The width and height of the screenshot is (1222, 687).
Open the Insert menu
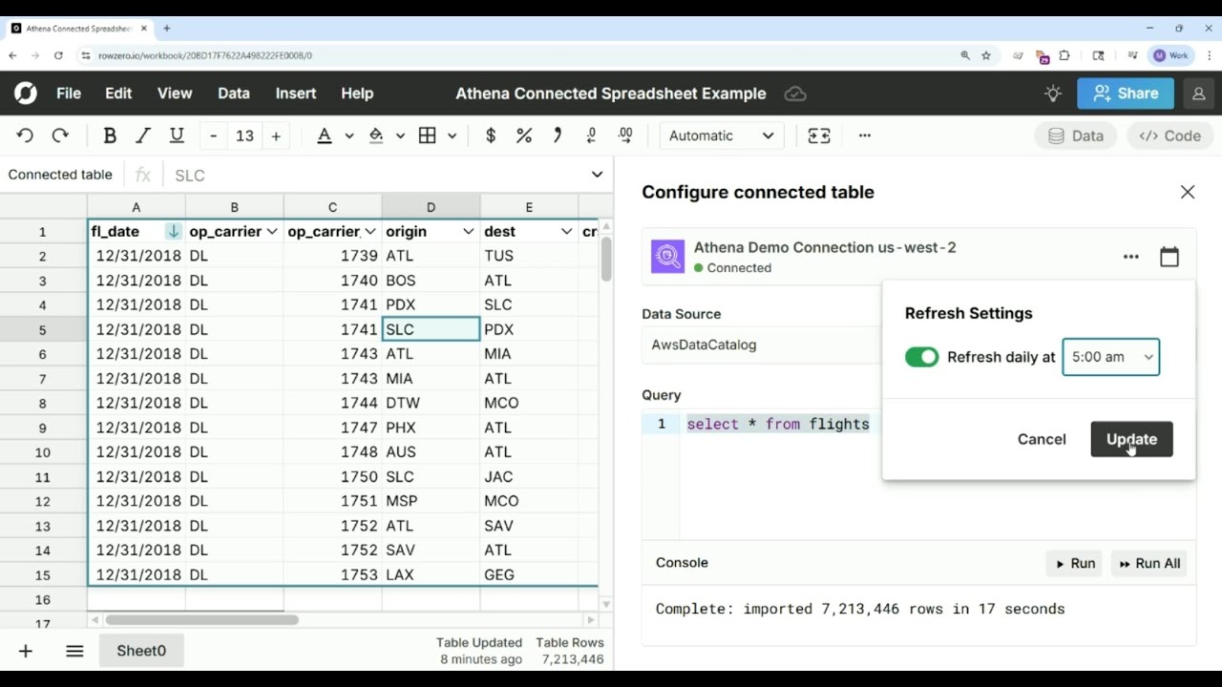point(296,94)
